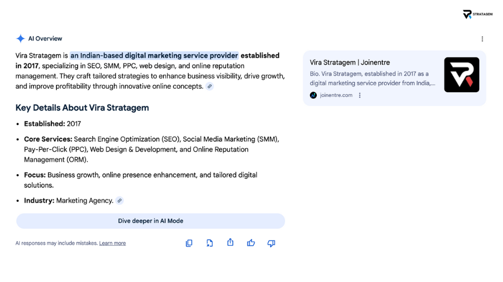The height and width of the screenshot is (282, 503).
Task: Open the three-dot menu beside joinentre.com
Action: coord(360,95)
